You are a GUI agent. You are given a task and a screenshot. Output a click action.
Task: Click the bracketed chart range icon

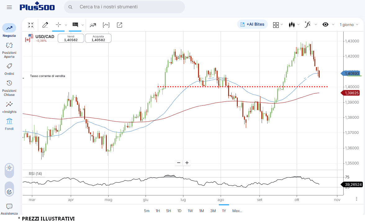(106, 25)
